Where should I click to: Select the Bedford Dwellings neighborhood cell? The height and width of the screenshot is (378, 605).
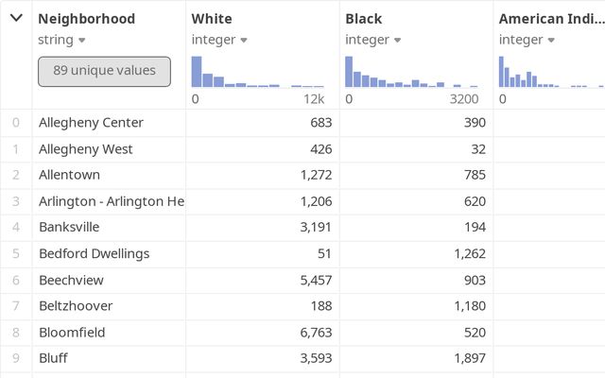click(94, 253)
